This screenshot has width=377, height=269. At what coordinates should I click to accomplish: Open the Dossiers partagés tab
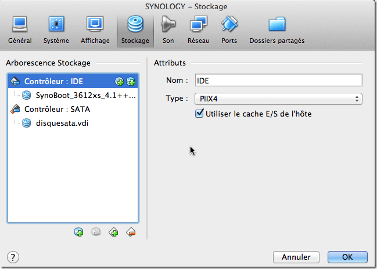(277, 31)
